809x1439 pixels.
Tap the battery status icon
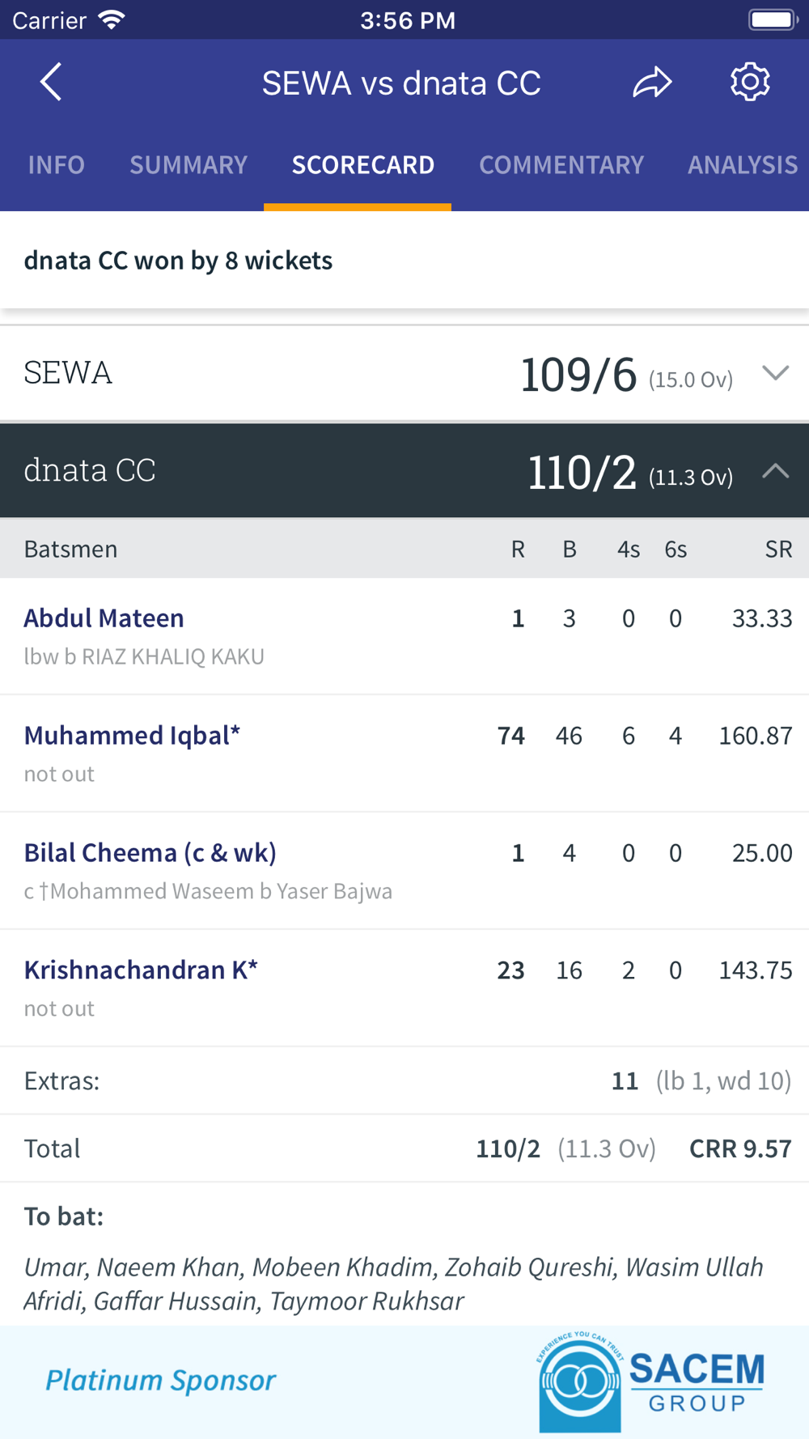(774, 19)
